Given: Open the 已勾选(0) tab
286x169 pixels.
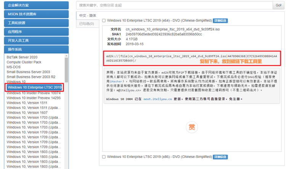Looking at the screenshot, I should (x=88, y=24).
